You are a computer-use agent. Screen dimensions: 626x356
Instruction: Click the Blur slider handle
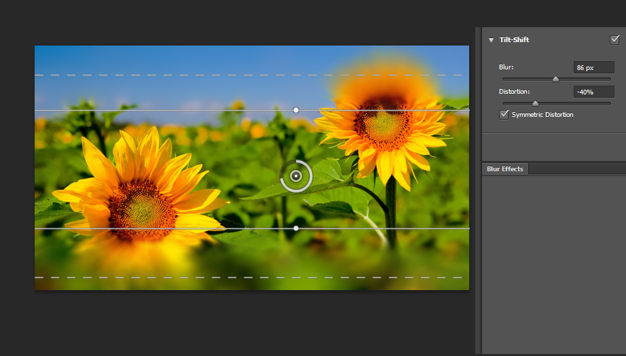(555, 79)
